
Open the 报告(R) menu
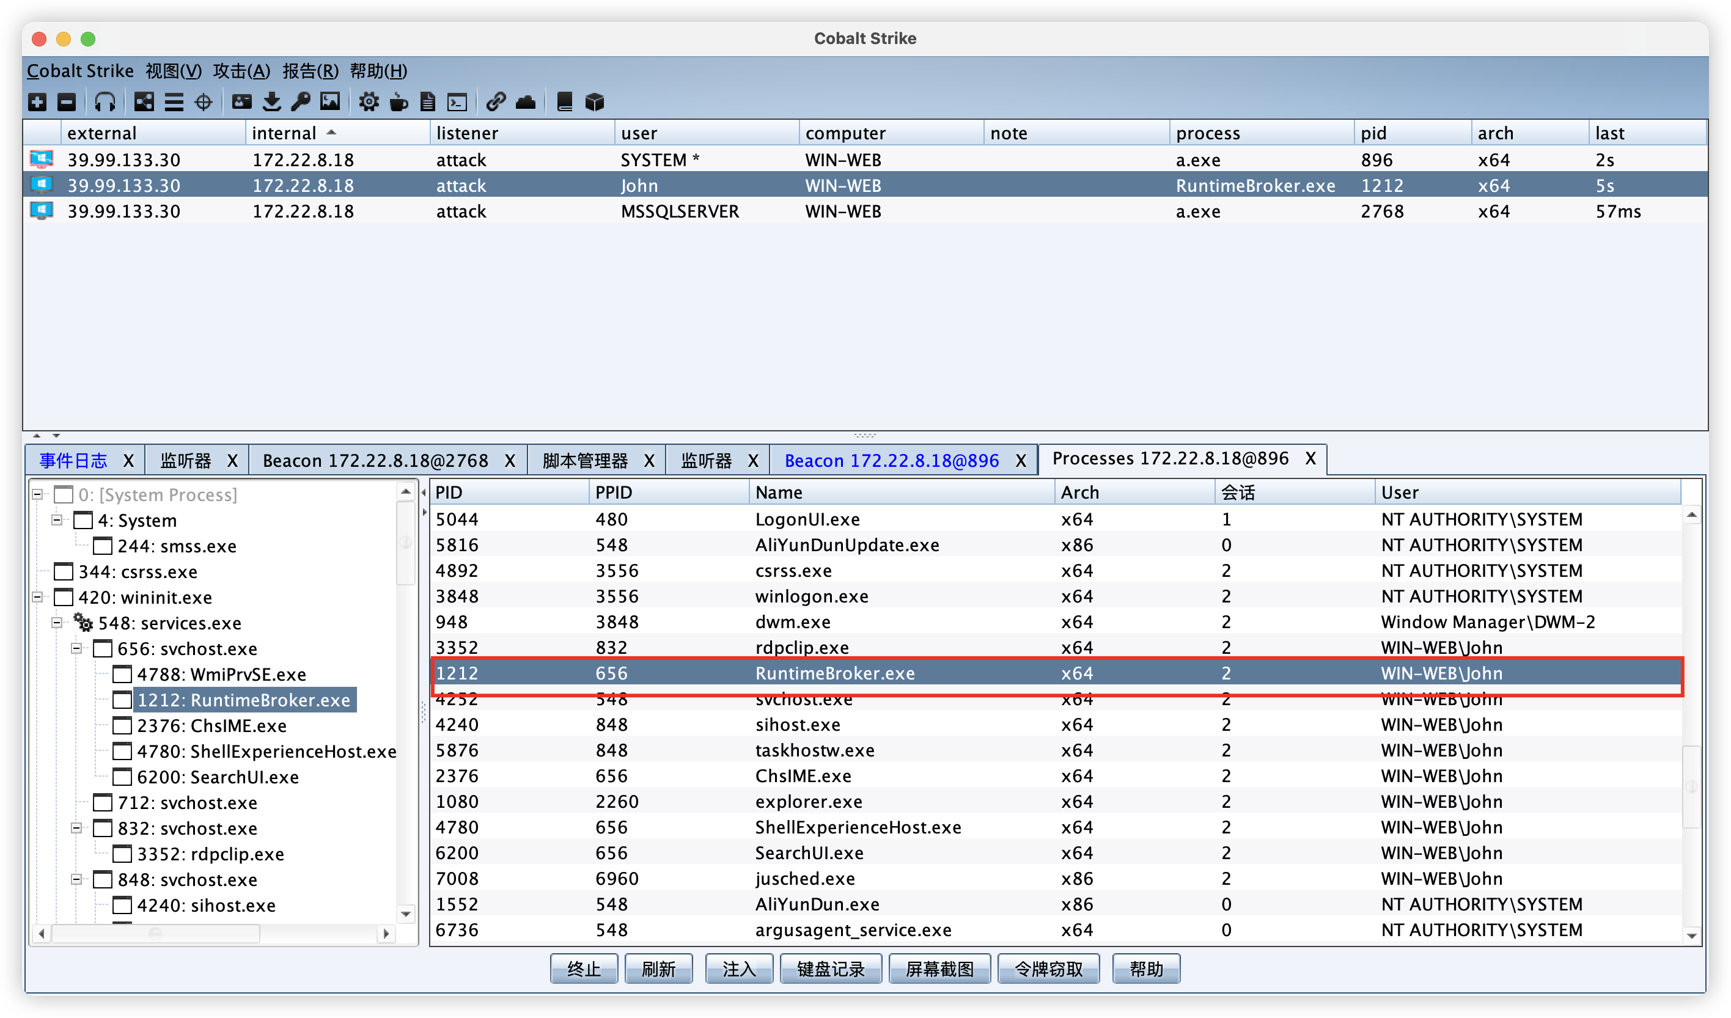(x=311, y=71)
